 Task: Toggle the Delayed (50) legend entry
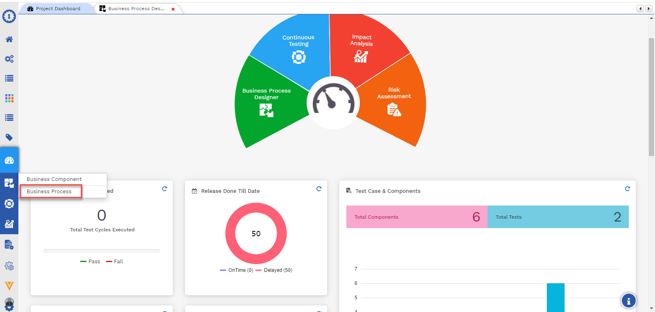[x=274, y=270]
